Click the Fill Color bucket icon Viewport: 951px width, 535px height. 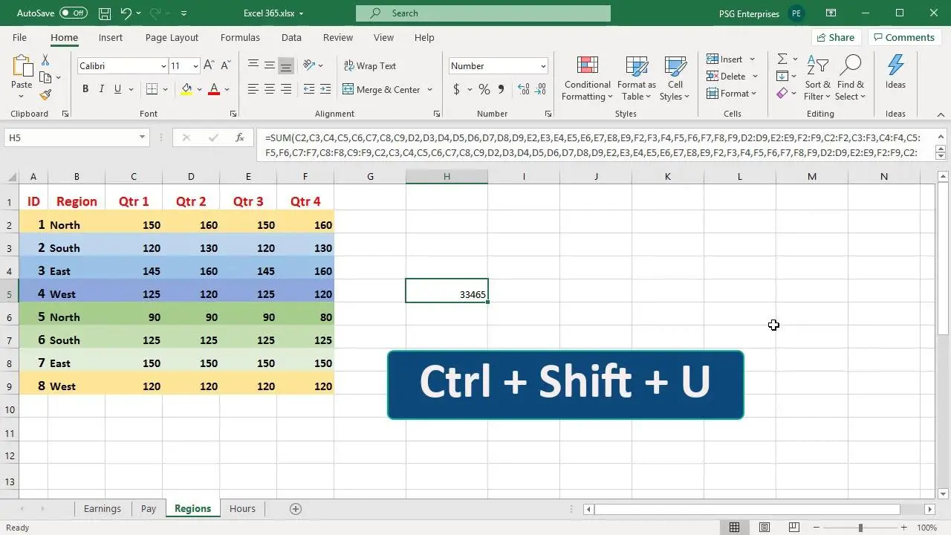click(186, 89)
